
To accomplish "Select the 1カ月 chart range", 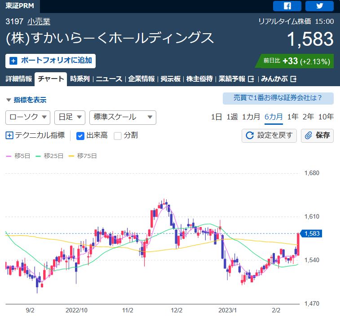I will click(251, 117).
